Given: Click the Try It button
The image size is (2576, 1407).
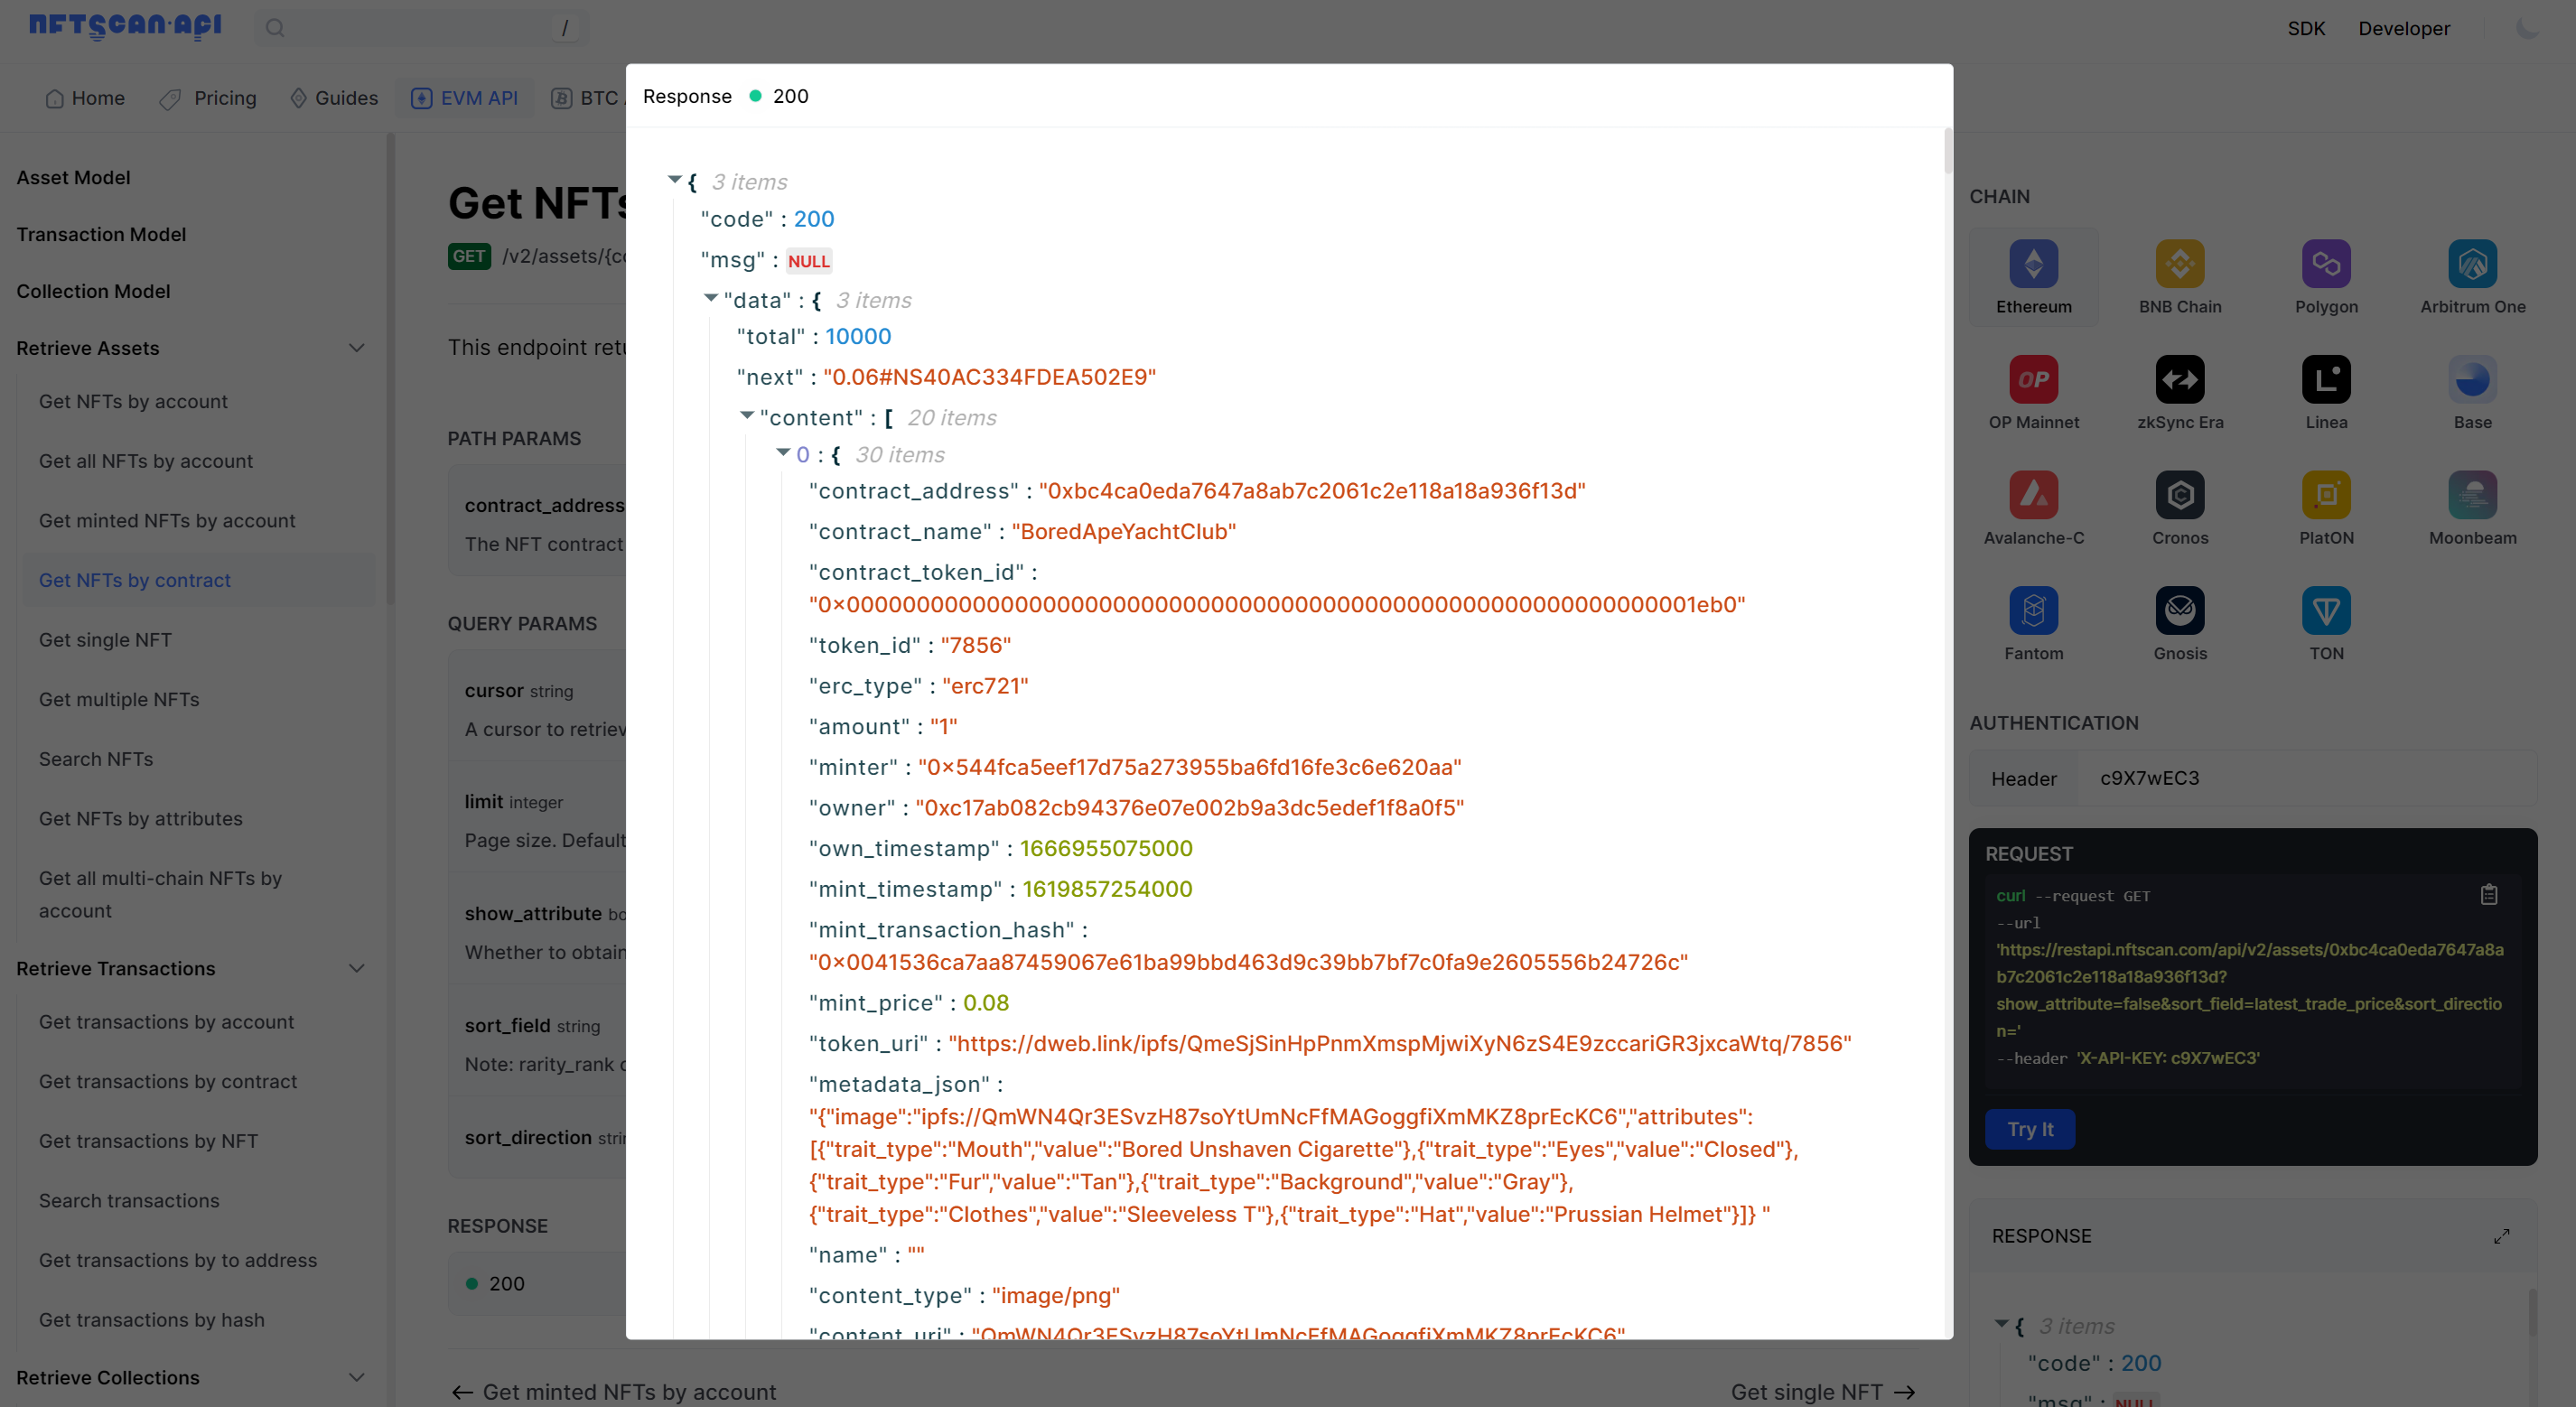Looking at the screenshot, I should [x=2029, y=1129].
